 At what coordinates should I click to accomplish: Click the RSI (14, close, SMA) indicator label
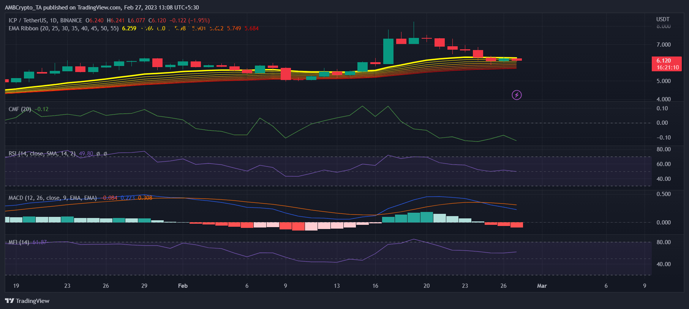42,154
